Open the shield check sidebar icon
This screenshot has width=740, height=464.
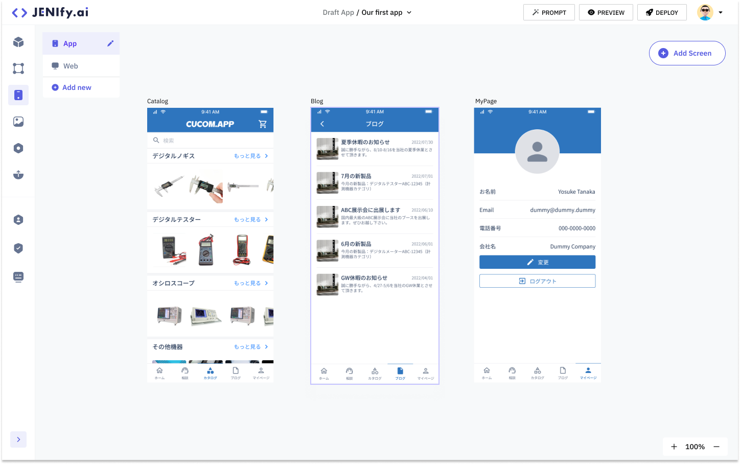[18, 248]
